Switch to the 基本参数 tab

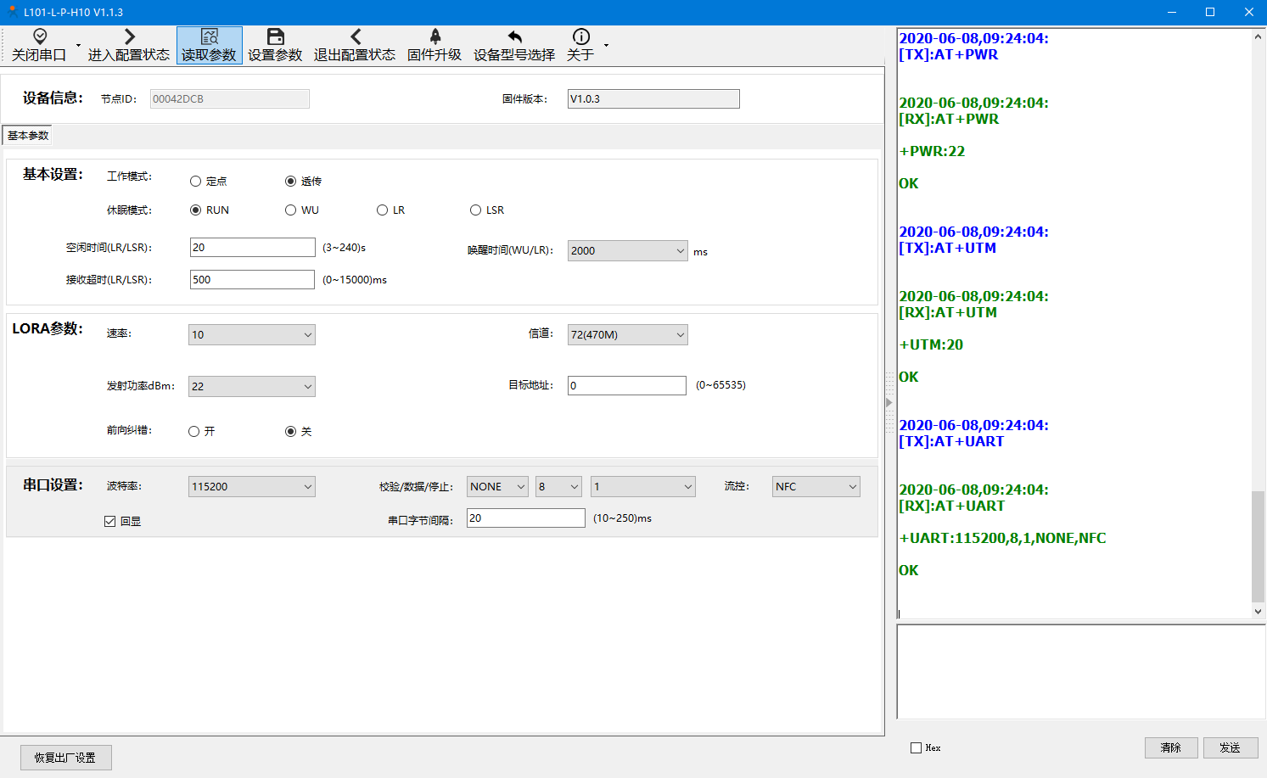click(28, 136)
